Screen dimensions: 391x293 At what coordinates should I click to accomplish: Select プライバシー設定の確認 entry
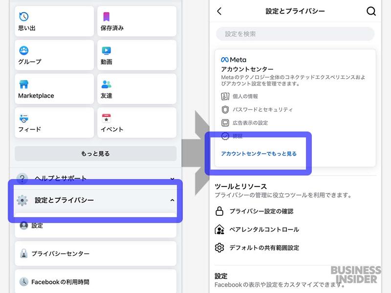coord(254,211)
